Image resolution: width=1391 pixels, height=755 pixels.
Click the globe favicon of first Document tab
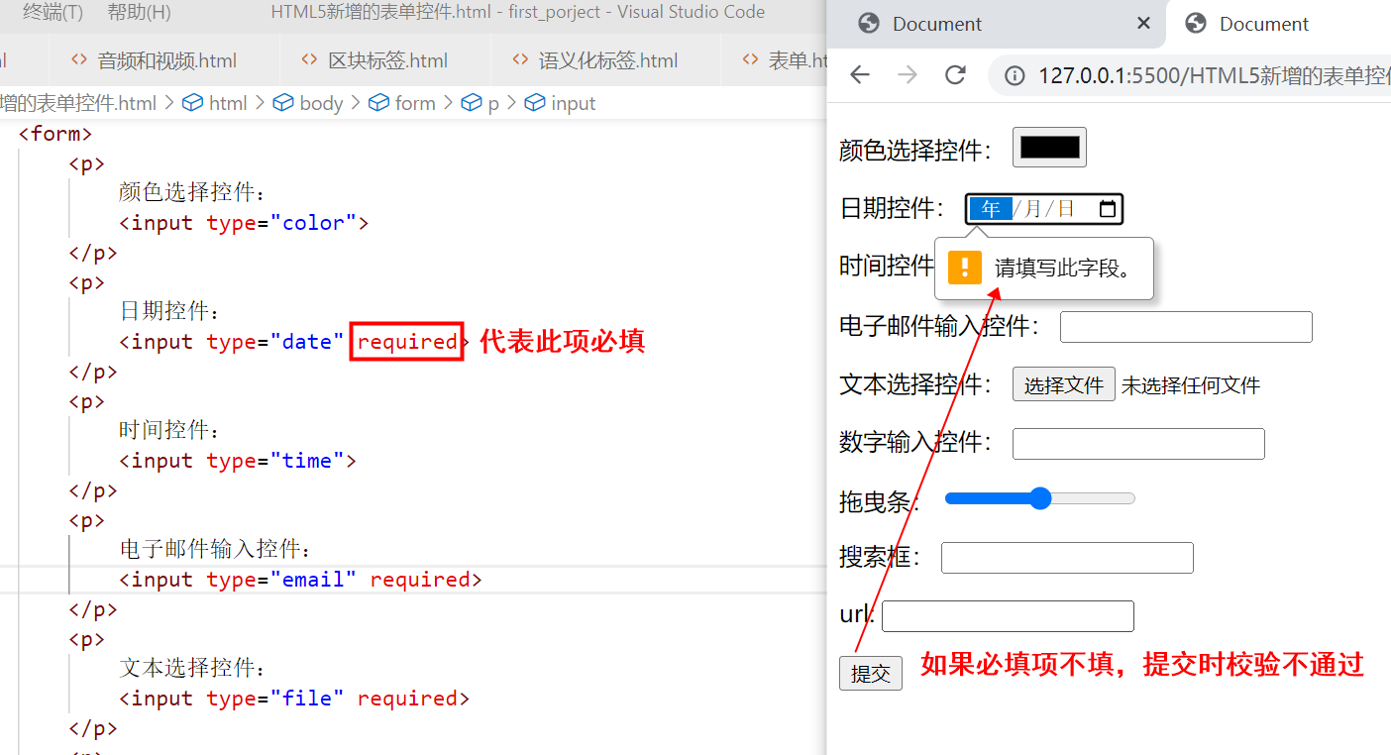point(869,24)
